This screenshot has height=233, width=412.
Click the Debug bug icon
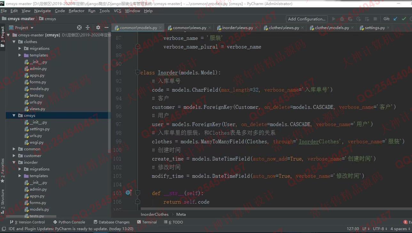pyautogui.click(x=342, y=19)
